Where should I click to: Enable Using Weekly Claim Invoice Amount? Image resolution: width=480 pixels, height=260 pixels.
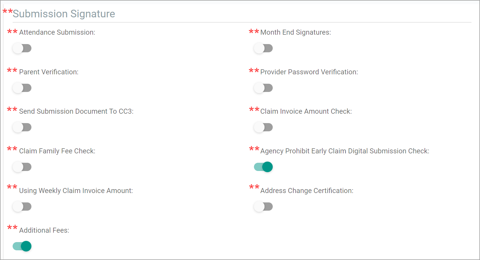(x=22, y=207)
